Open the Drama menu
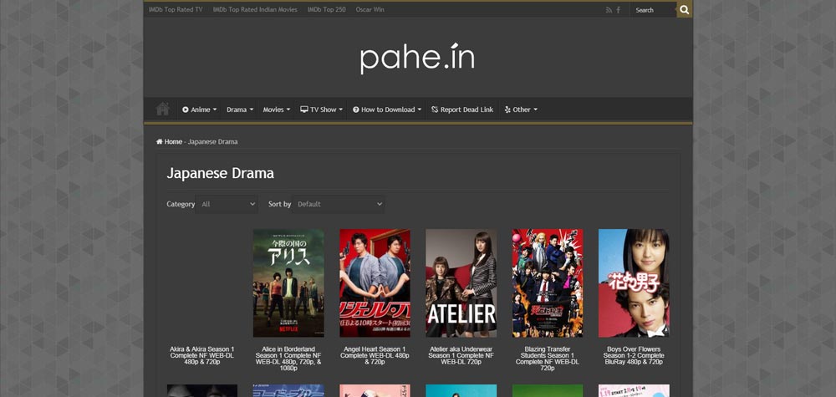836x397 pixels. 240,109
